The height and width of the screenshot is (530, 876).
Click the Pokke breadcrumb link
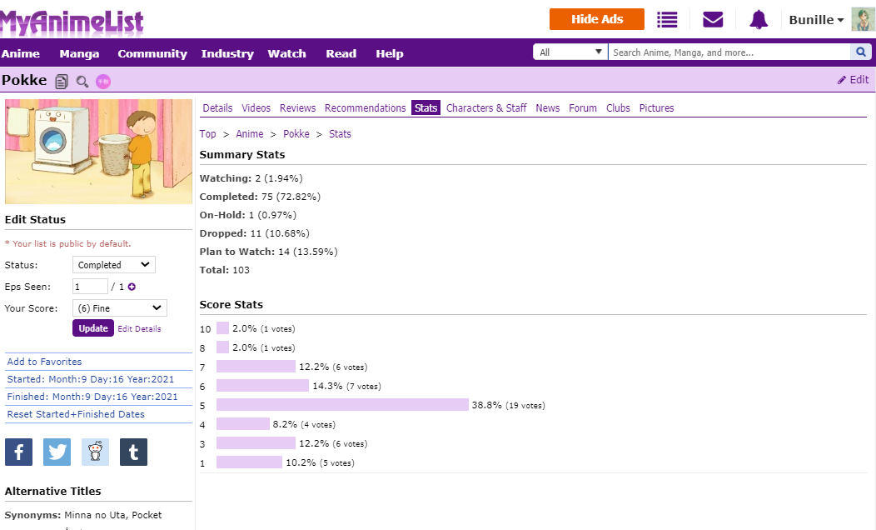(296, 133)
